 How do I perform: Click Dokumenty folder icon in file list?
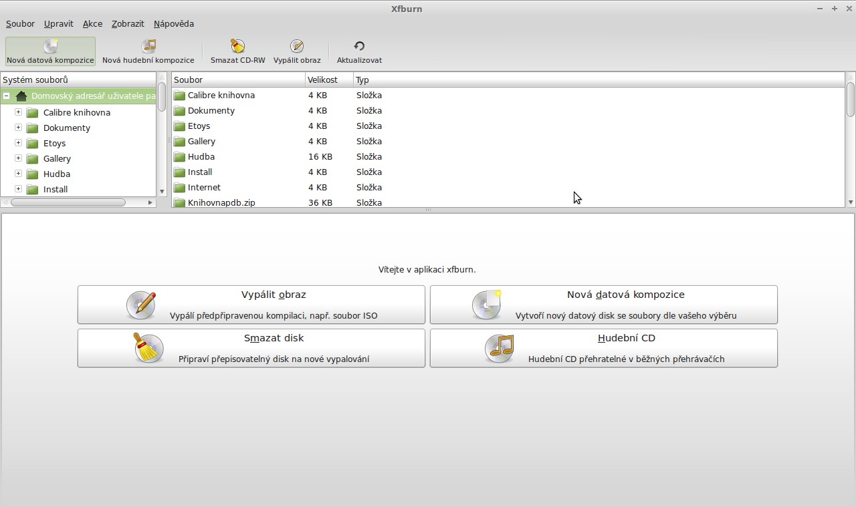coord(179,110)
